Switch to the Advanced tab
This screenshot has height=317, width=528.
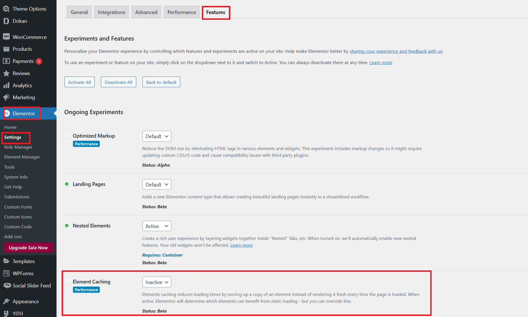pos(146,12)
